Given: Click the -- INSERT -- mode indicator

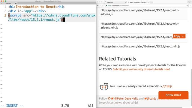Looking at the screenshot, I should (12, 106).
